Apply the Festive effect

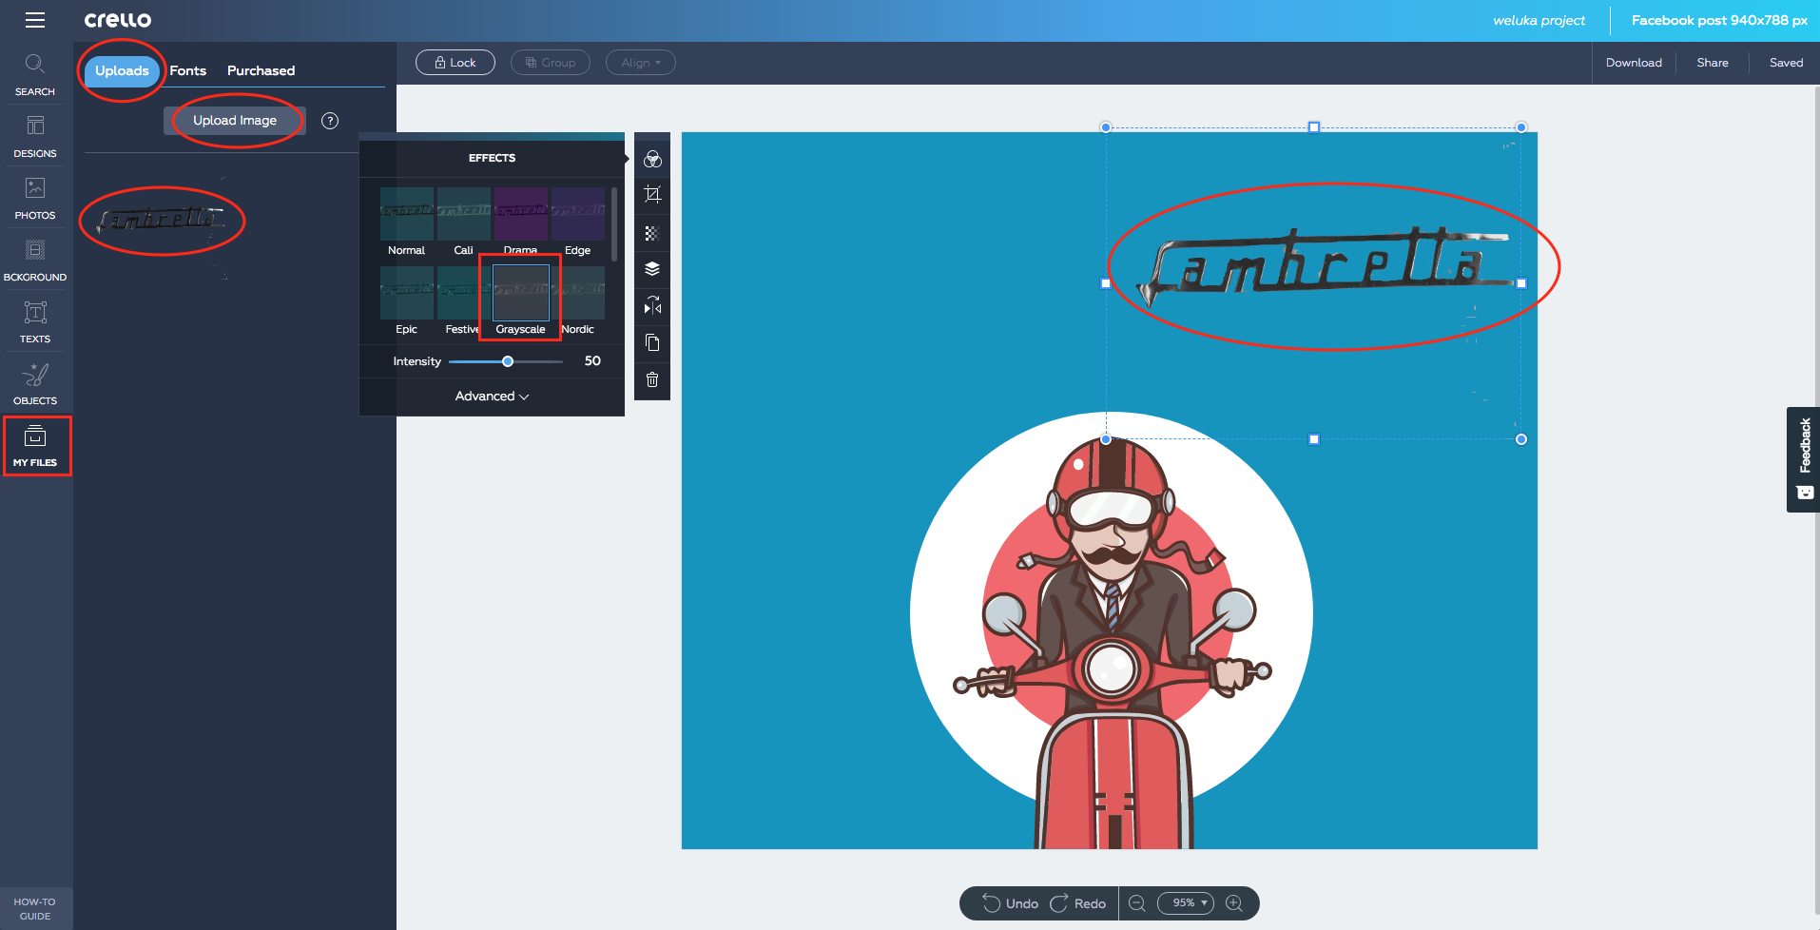point(462,300)
